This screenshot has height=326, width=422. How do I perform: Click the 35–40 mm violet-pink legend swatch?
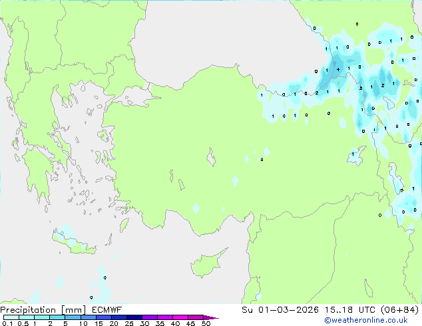pyautogui.click(x=164, y=317)
